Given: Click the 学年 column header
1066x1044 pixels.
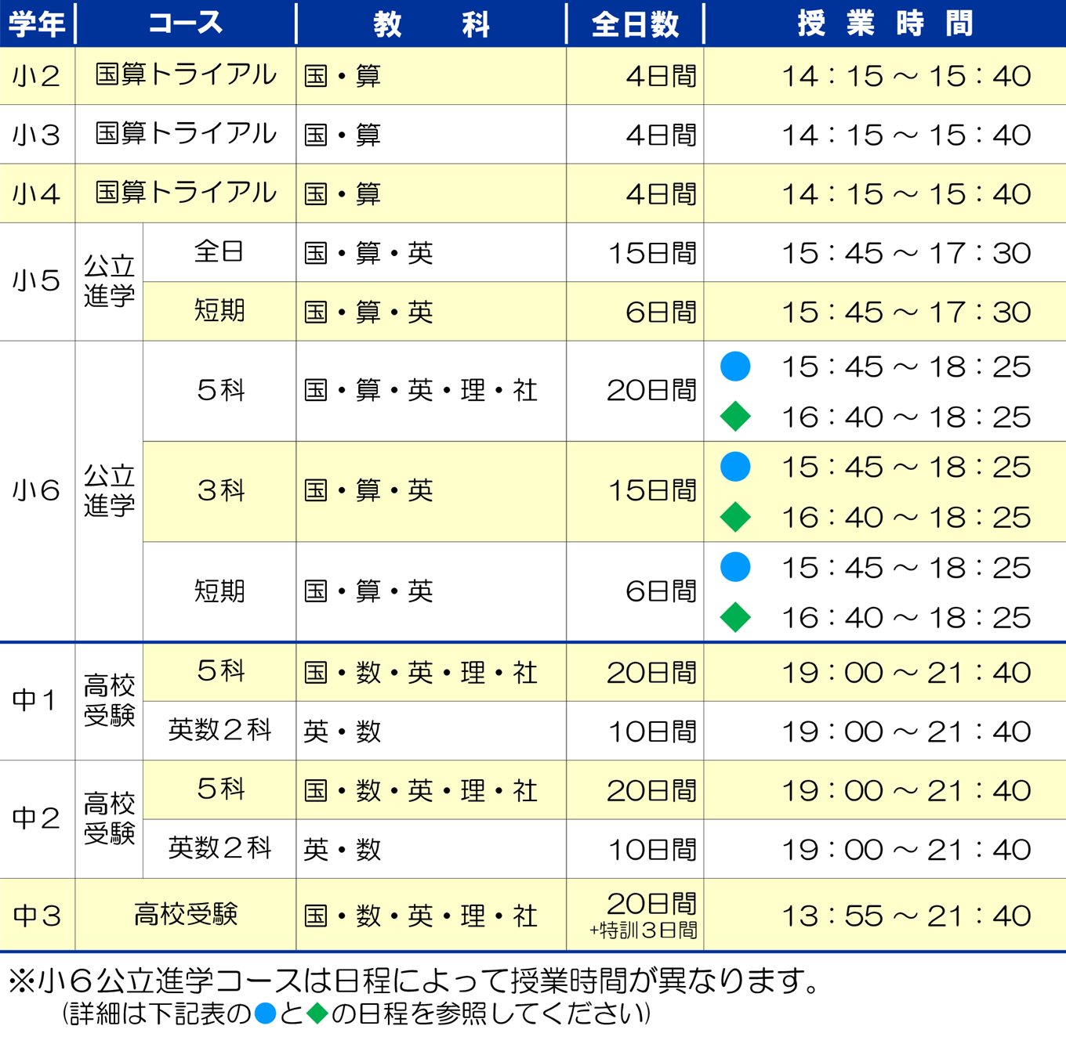Looking at the screenshot, I should (37, 24).
